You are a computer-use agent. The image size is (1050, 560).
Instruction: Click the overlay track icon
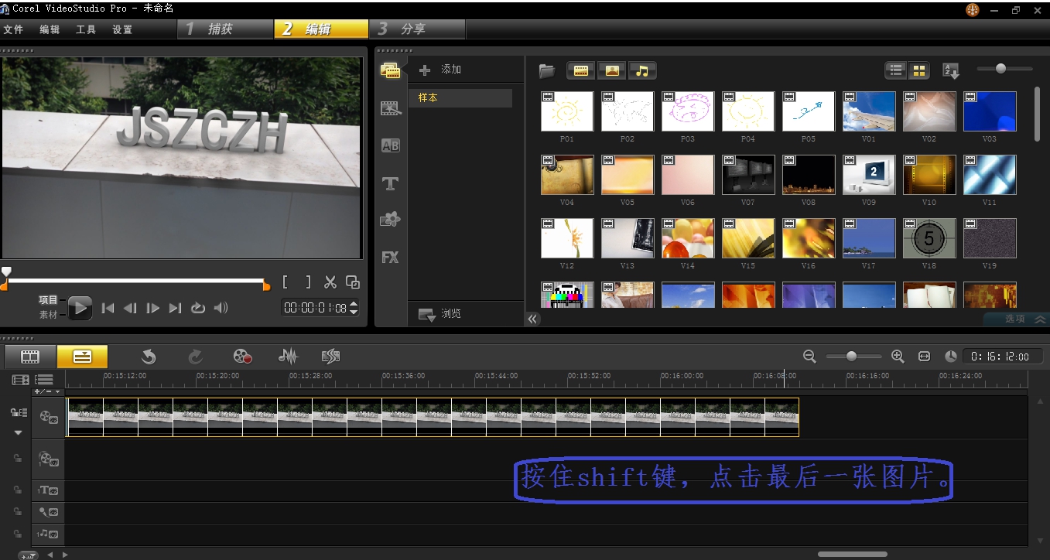pos(48,459)
